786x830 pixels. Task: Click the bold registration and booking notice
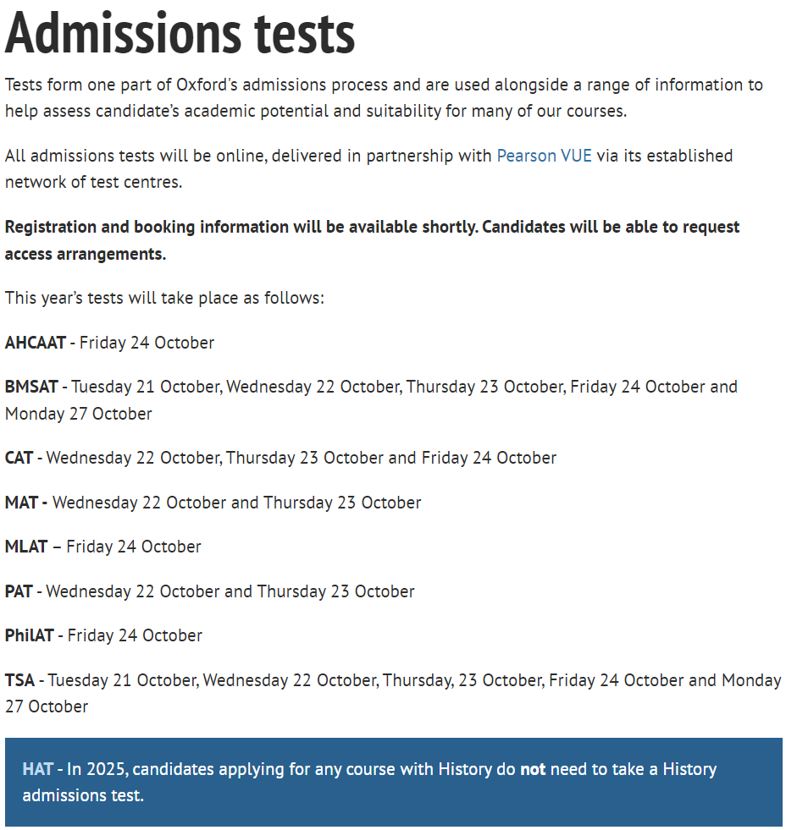tap(372, 239)
